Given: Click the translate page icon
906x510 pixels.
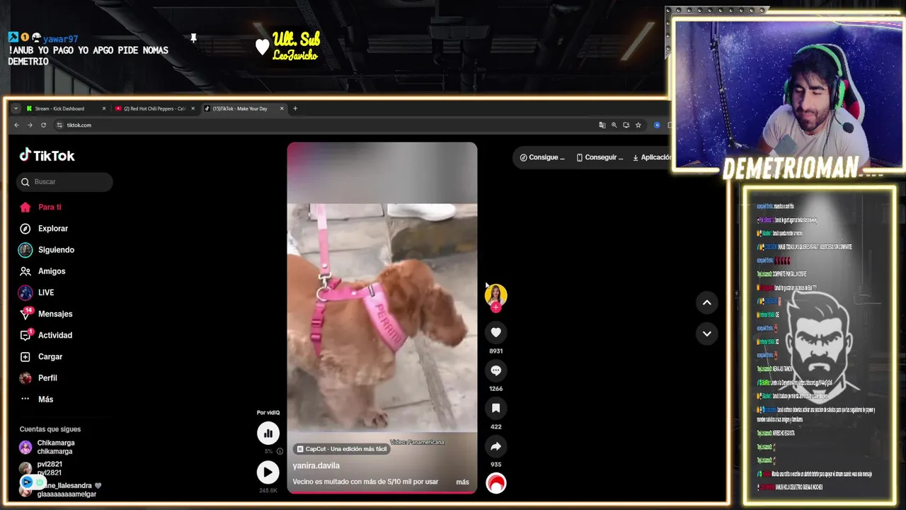Looking at the screenshot, I should pyautogui.click(x=602, y=125).
